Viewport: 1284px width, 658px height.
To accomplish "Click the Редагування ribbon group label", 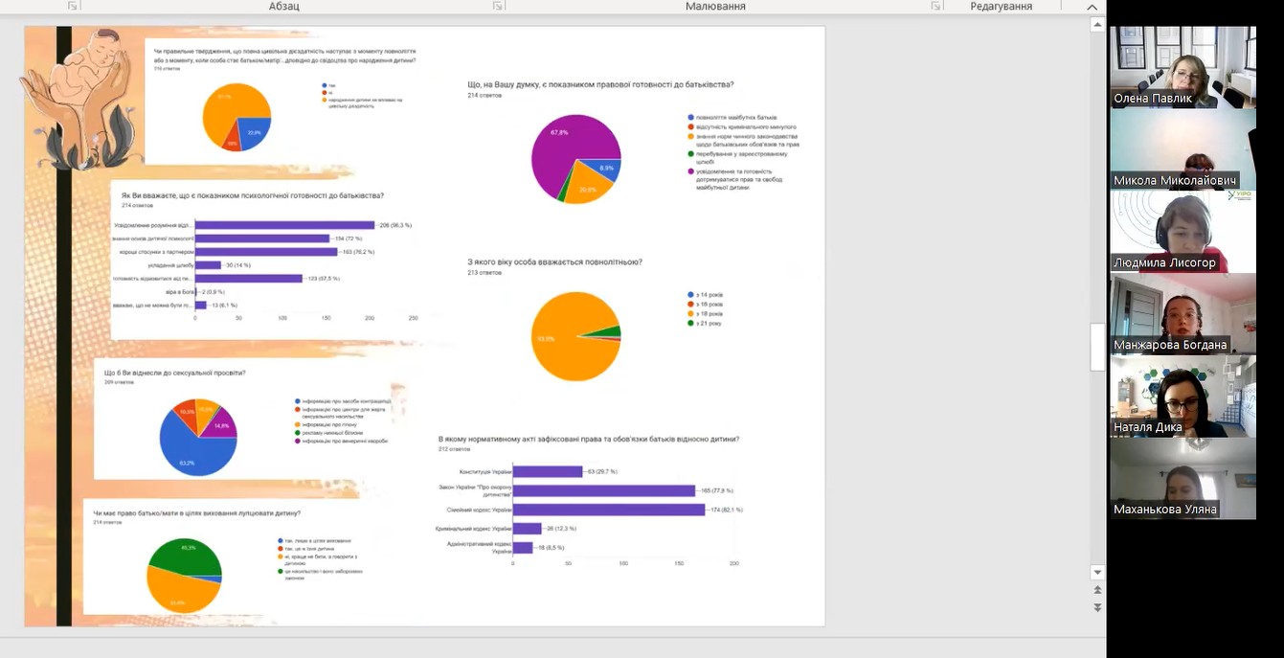I will (1000, 7).
